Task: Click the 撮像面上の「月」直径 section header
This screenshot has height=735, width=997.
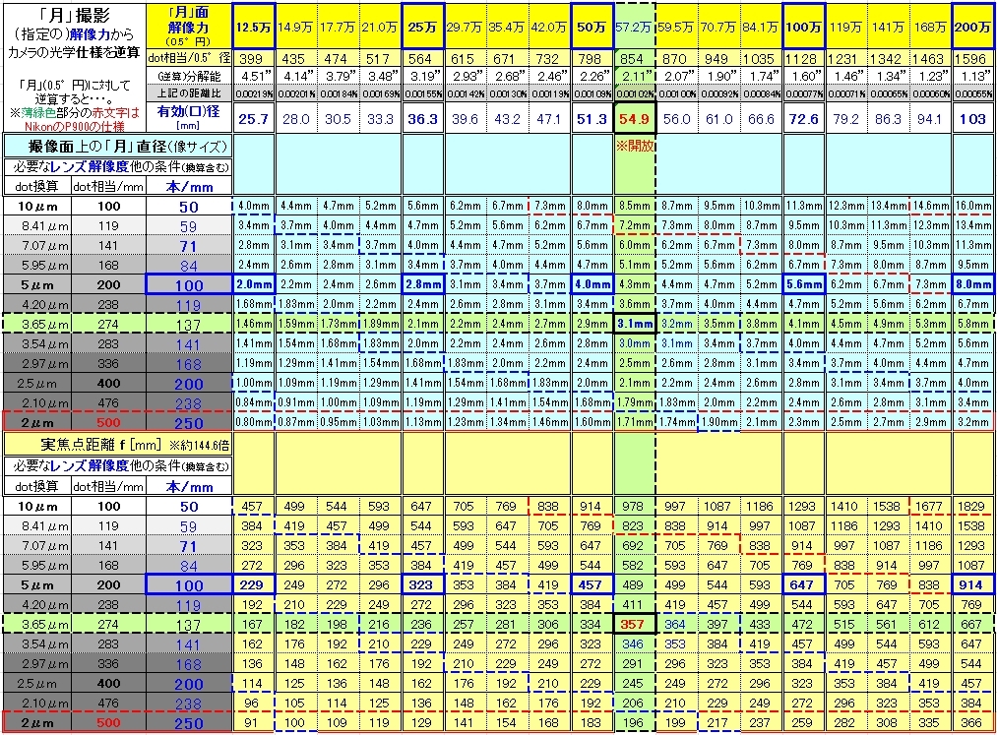Action: click(x=118, y=147)
